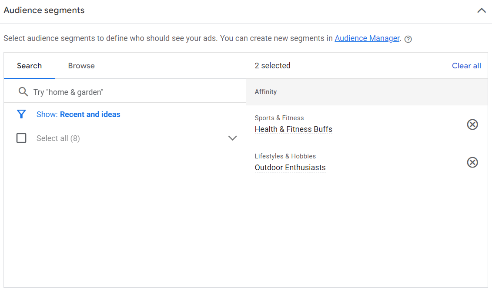This screenshot has height=289, width=492.
Task: Enable the Select all (8) checkbox
Action: (x=21, y=138)
